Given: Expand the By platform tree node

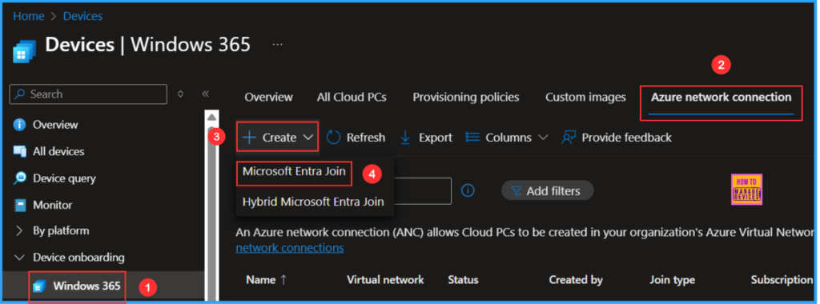Looking at the screenshot, I should [x=19, y=231].
